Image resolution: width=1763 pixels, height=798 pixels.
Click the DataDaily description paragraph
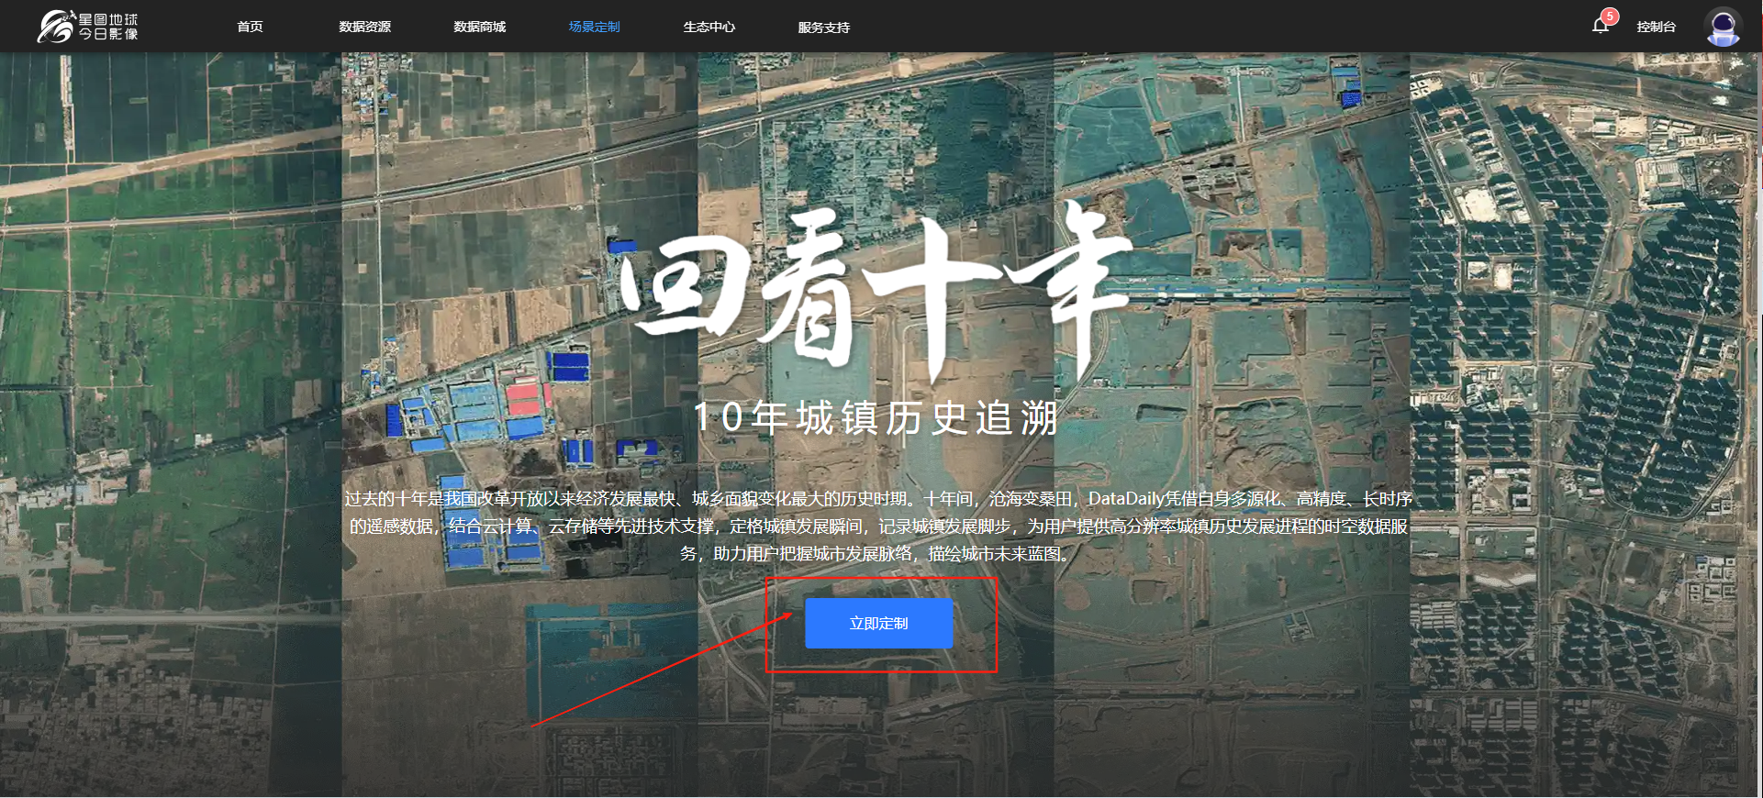[878, 526]
